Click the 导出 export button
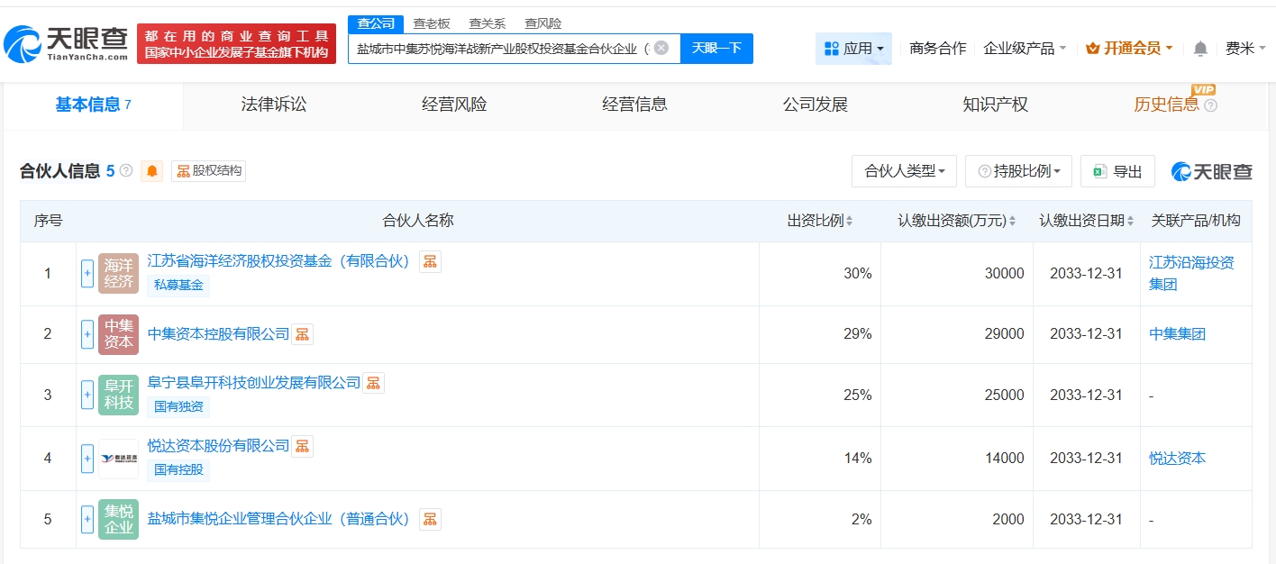 (x=1117, y=171)
